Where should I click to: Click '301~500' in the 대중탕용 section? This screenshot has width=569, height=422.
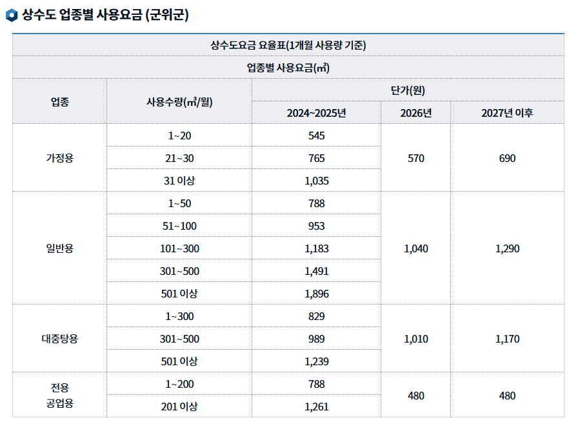pos(179,339)
